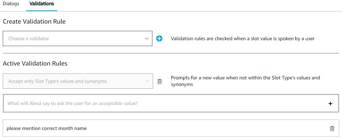Click the 'Validation rules are checked' help text

click(243, 39)
